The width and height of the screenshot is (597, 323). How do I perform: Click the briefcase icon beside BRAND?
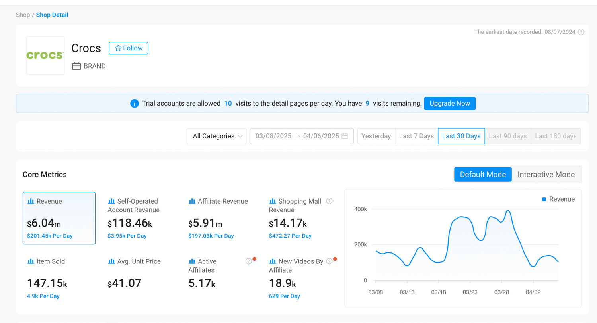tap(76, 66)
